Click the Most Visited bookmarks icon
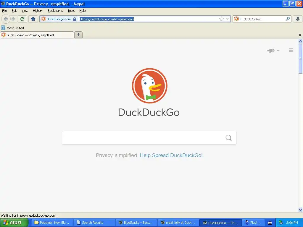Viewport: 303px width, 227px height. tap(3, 28)
